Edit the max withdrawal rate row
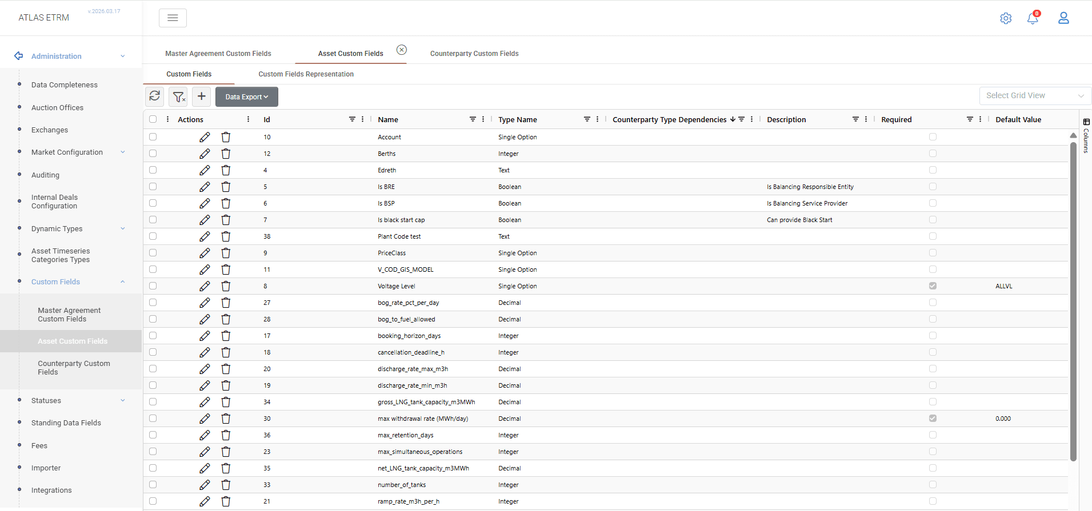The height and width of the screenshot is (511, 1092). (x=205, y=419)
